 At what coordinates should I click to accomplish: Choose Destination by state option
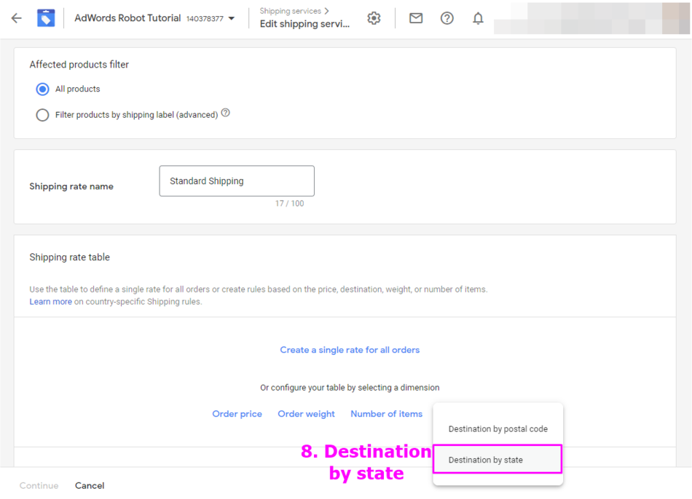[486, 460]
